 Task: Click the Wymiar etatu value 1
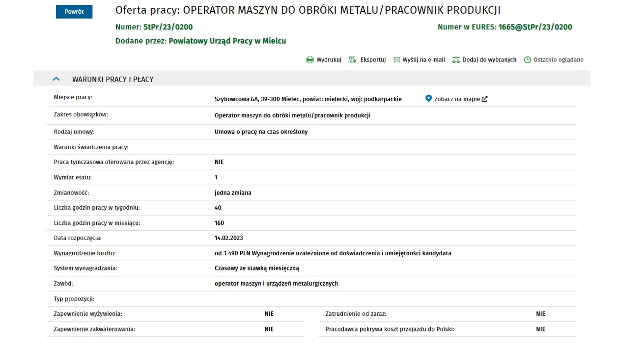pyautogui.click(x=216, y=177)
